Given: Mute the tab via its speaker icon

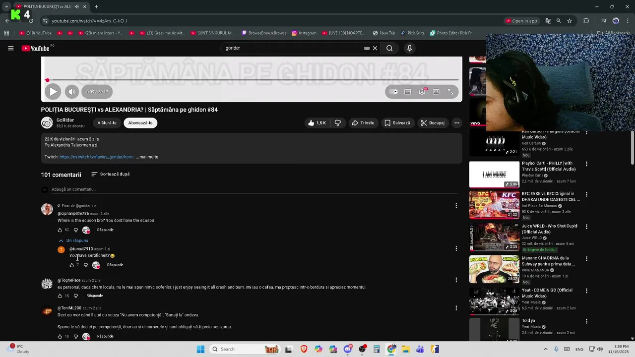Looking at the screenshot, I should 76,7.
